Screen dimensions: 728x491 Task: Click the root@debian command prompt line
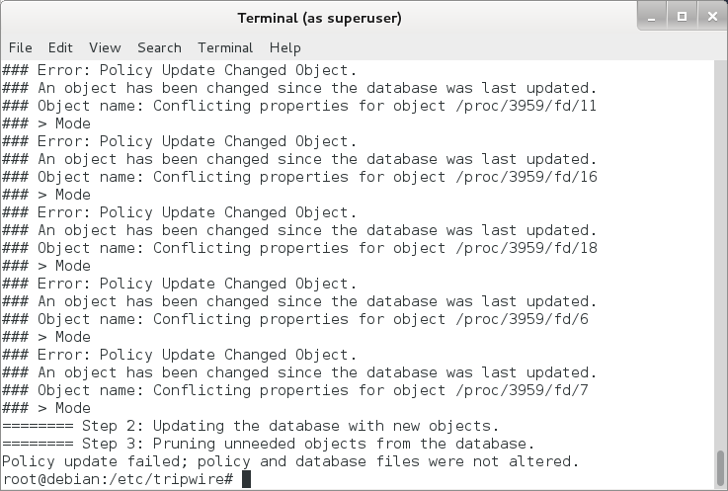click(119, 479)
